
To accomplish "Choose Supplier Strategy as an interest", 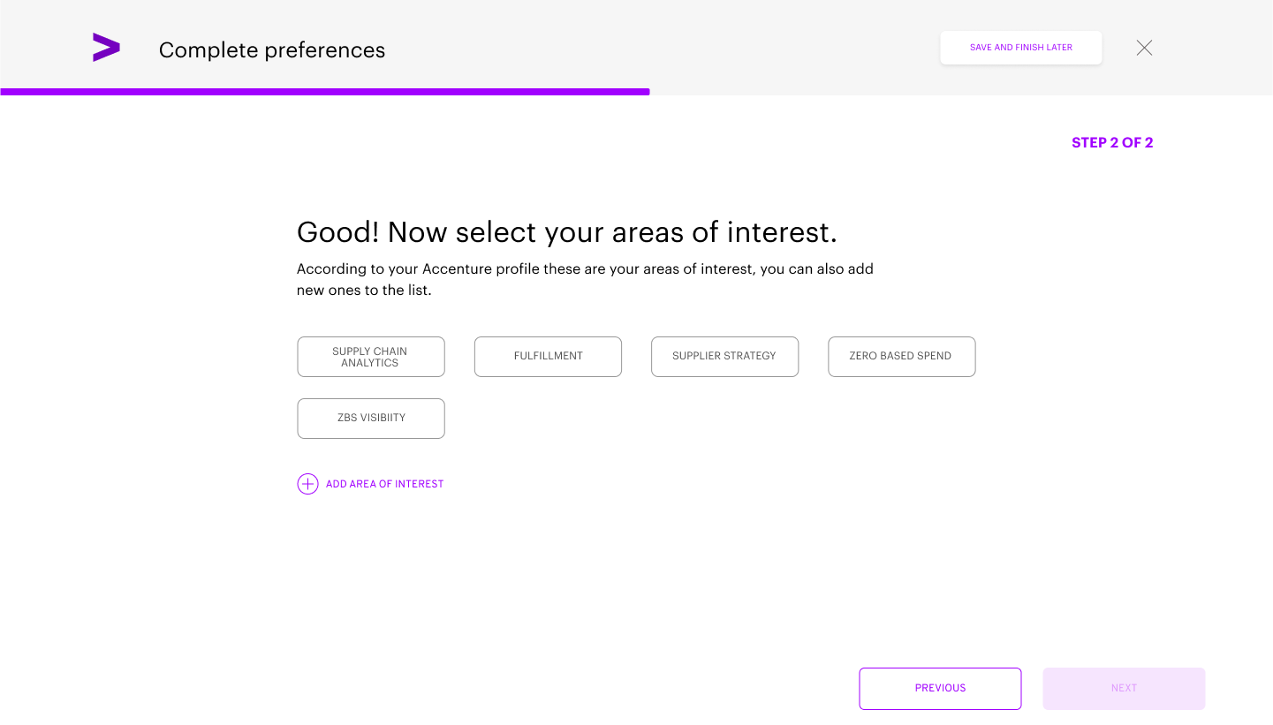I will point(724,357).
